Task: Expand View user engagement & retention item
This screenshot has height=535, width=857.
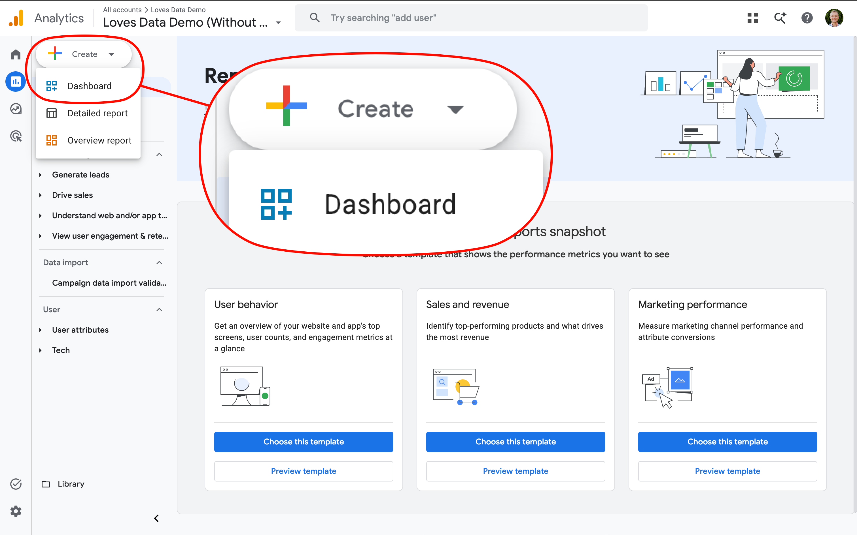Action: tap(40, 236)
